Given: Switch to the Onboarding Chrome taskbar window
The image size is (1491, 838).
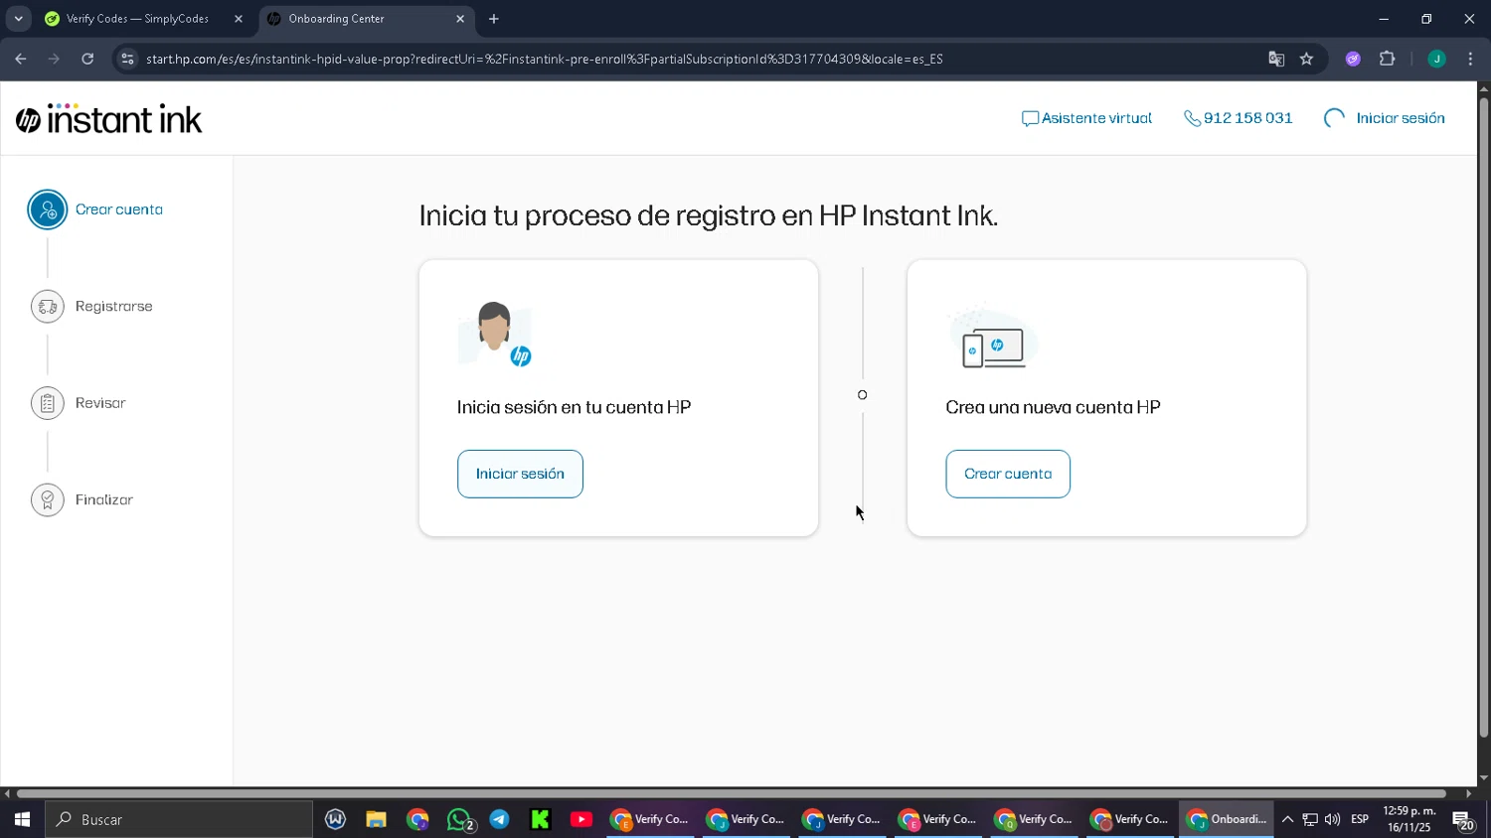Looking at the screenshot, I should pos(1227,820).
